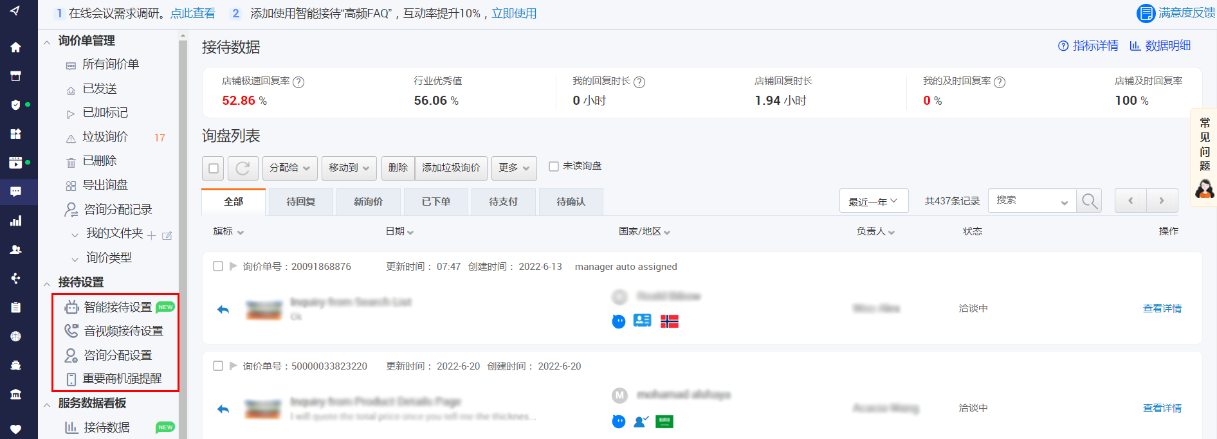
Task: Select checkbox for inquiry 50000033823220
Action: pyautogui.click(x=218, y=366)
